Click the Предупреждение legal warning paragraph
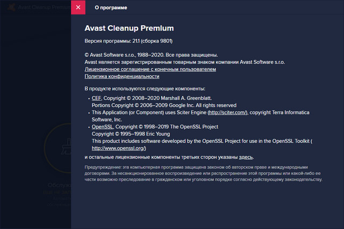Image resolution: width=344 pixels, height=229 pixels. (204, 173)
